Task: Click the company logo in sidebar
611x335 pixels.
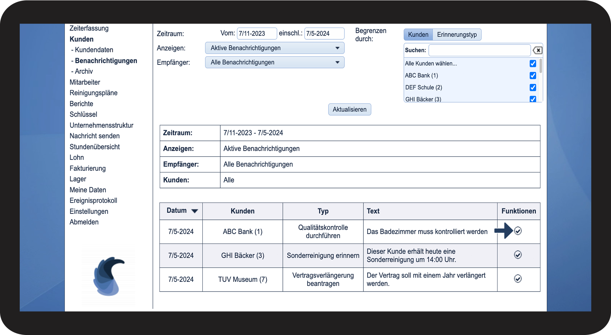Action: tap(108, 276)
